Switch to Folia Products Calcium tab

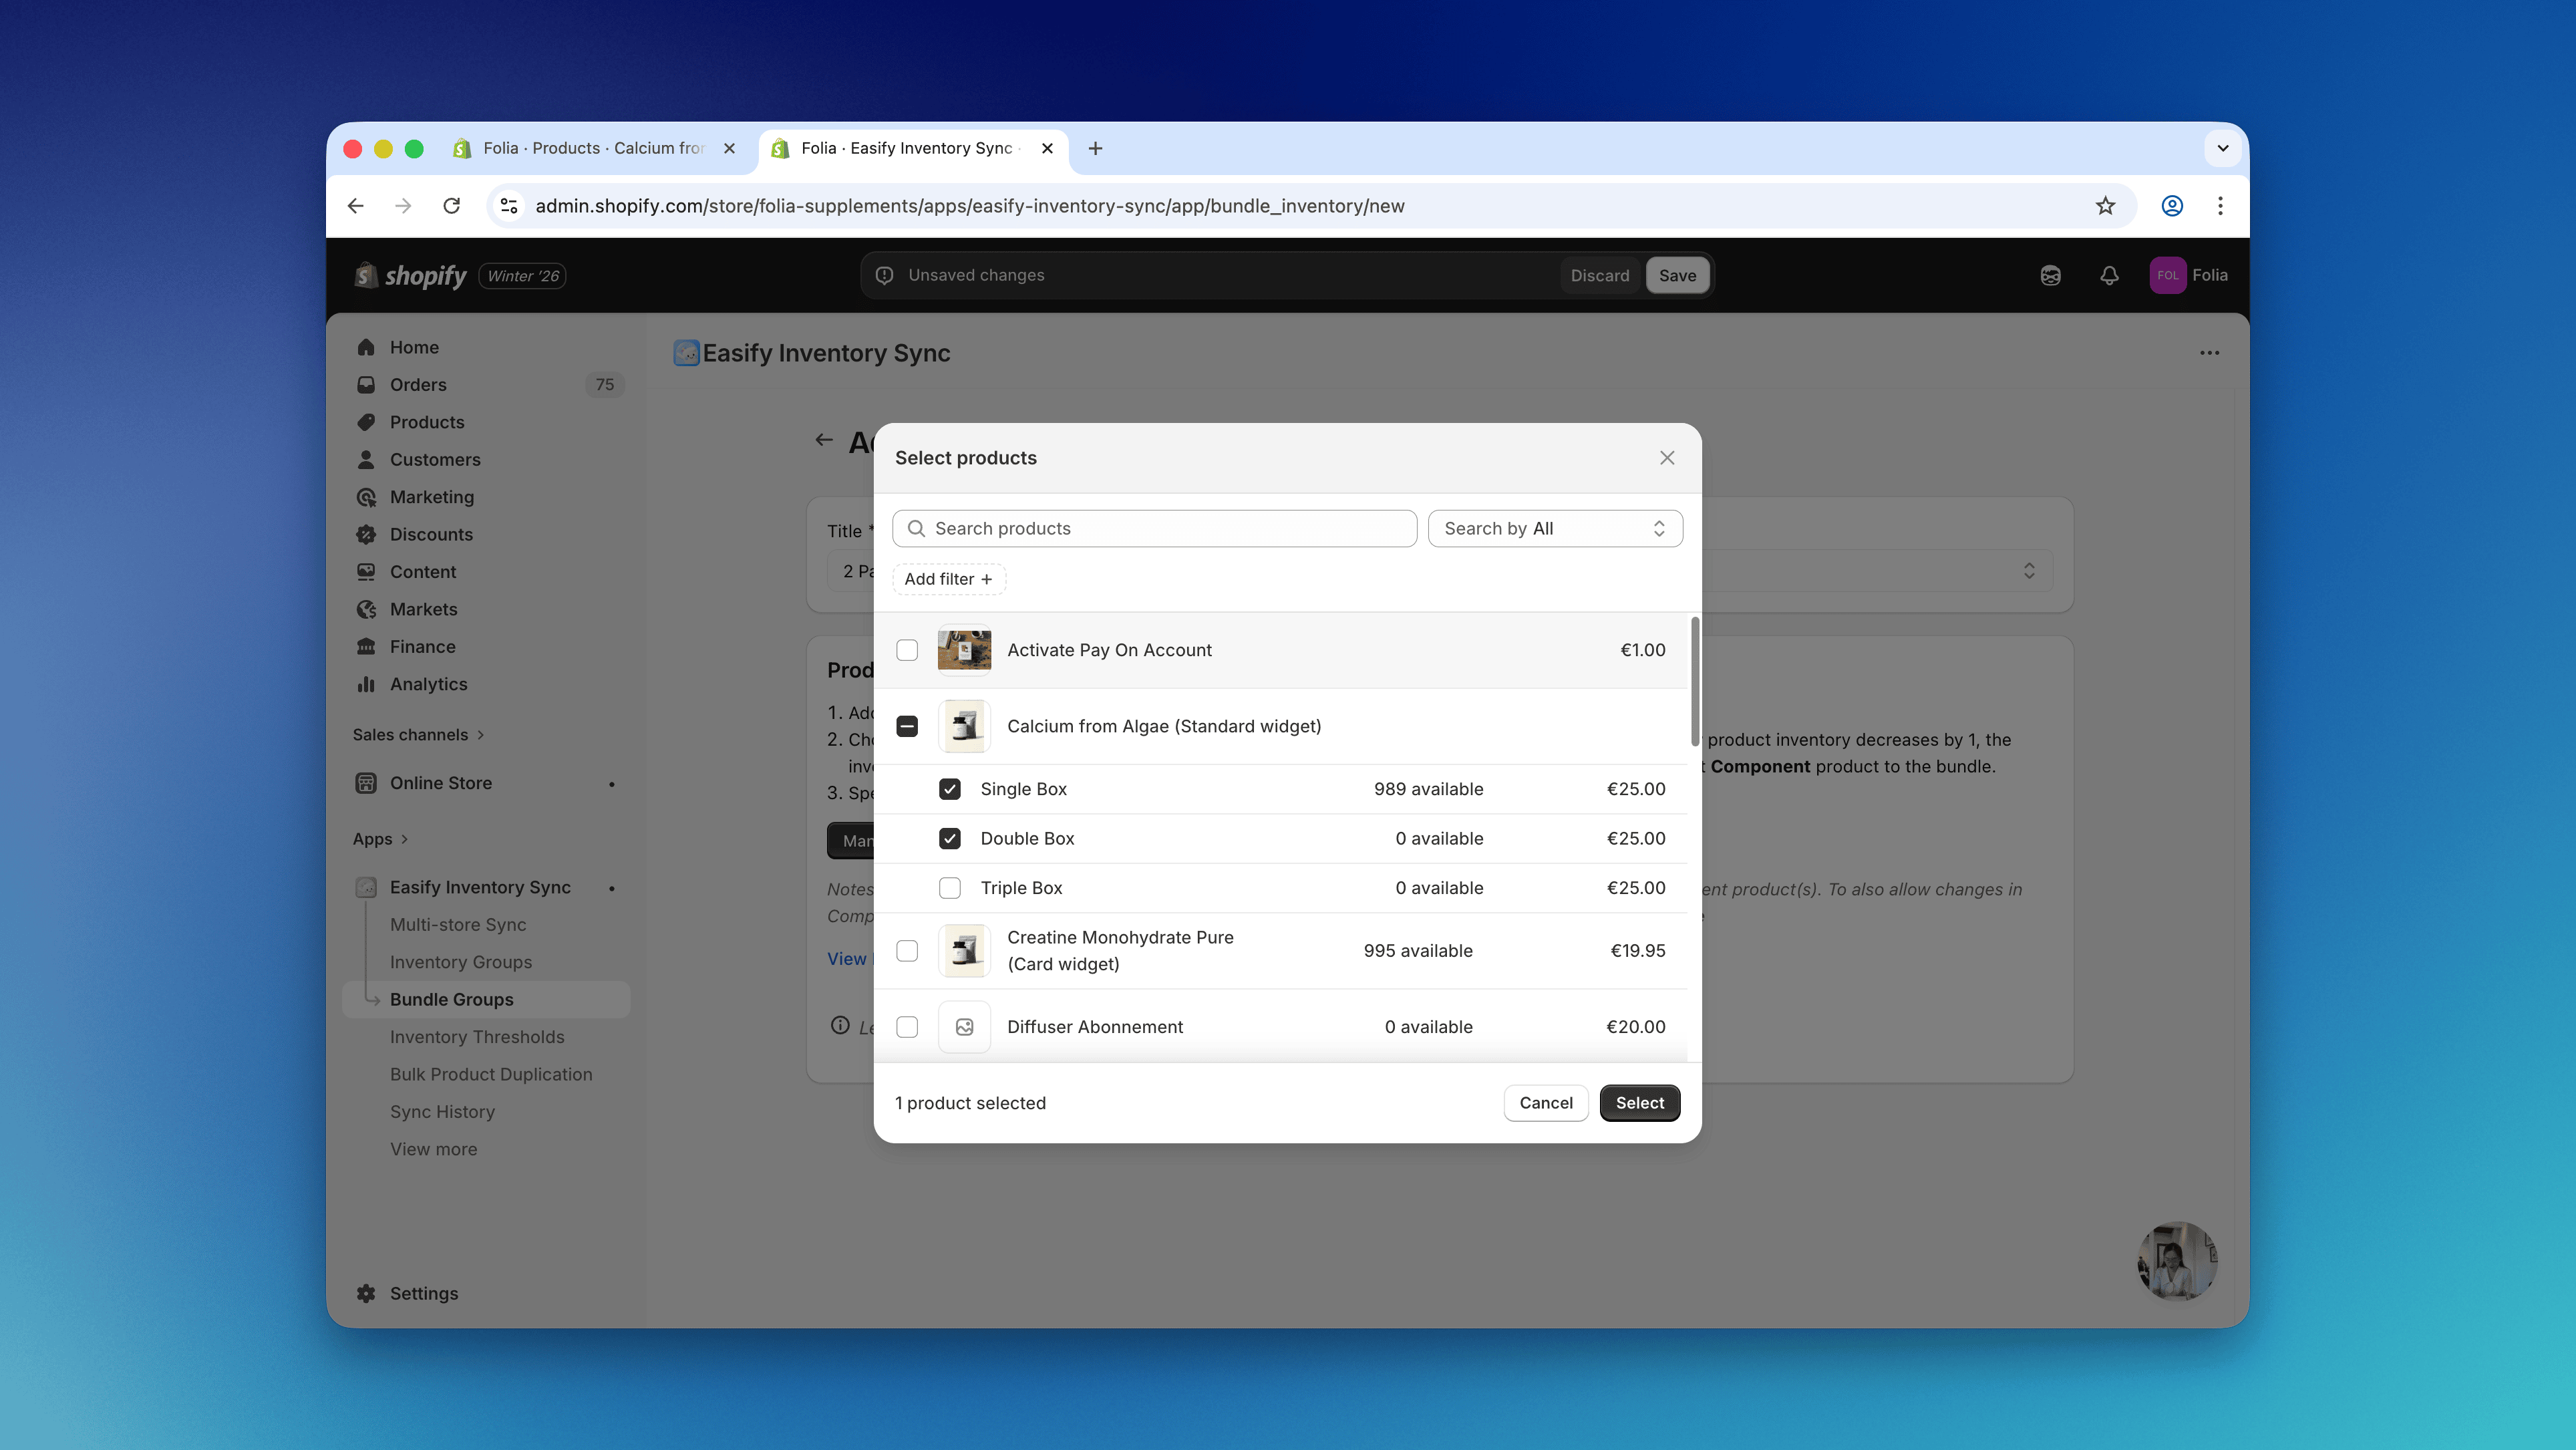coord(593,148)
